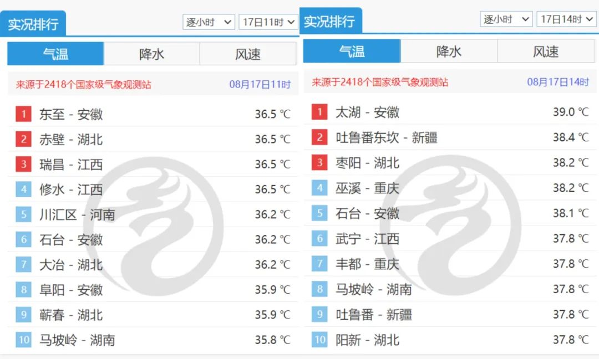Open the 赤壁 - 湖北 station entry
This screenshot has height=359, width=599.
tap(71, 140)
